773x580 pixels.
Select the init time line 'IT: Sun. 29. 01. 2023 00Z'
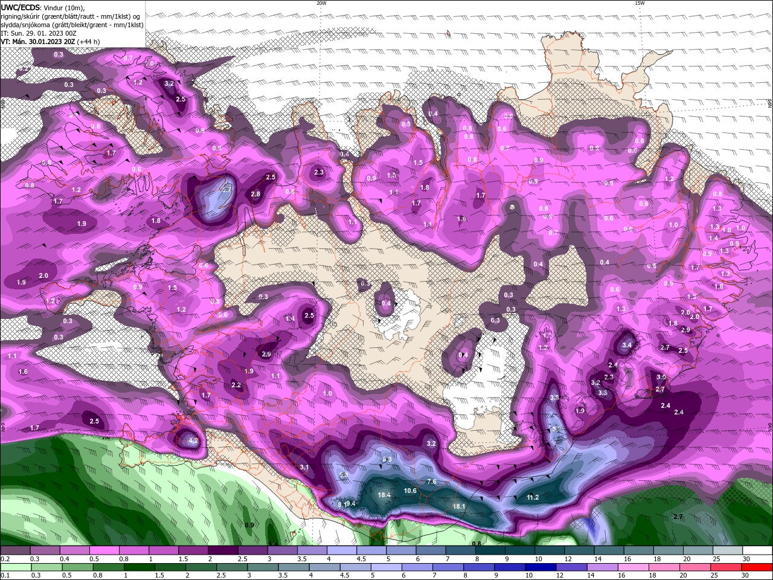click(x=40, y=33)
